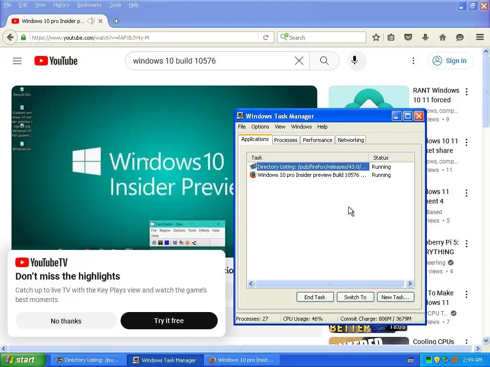Sort by Status column header

[x=392, y=158]
